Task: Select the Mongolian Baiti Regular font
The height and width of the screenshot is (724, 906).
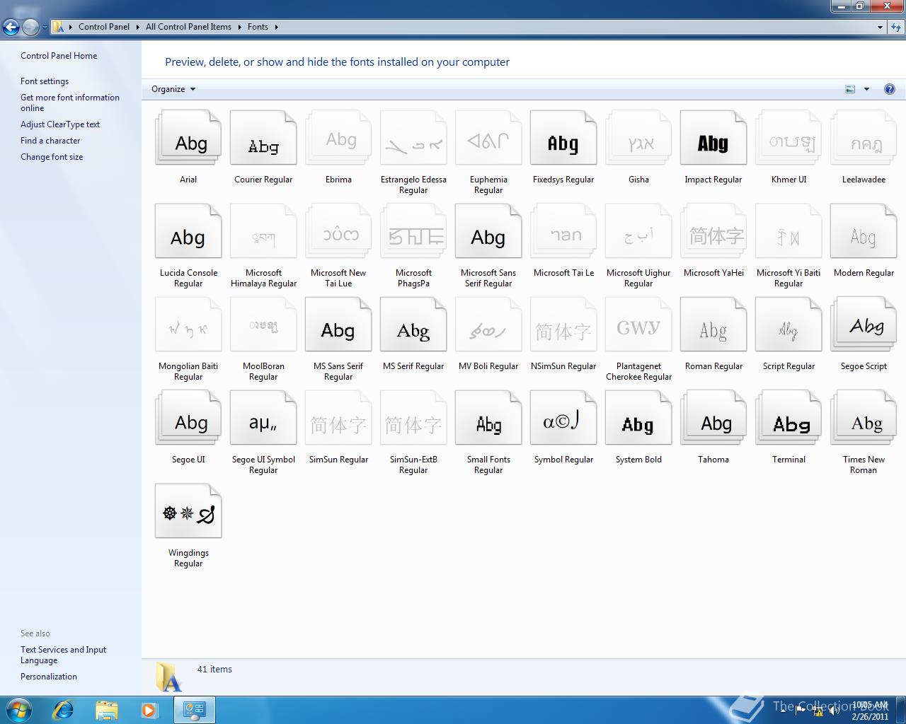Action: (x=188, y=325)
